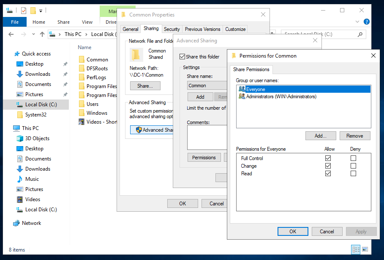Image resolution: width=384 pixels, height=260 pixels.
Task: Open Pictures under This PC
Action: (34, 189)
